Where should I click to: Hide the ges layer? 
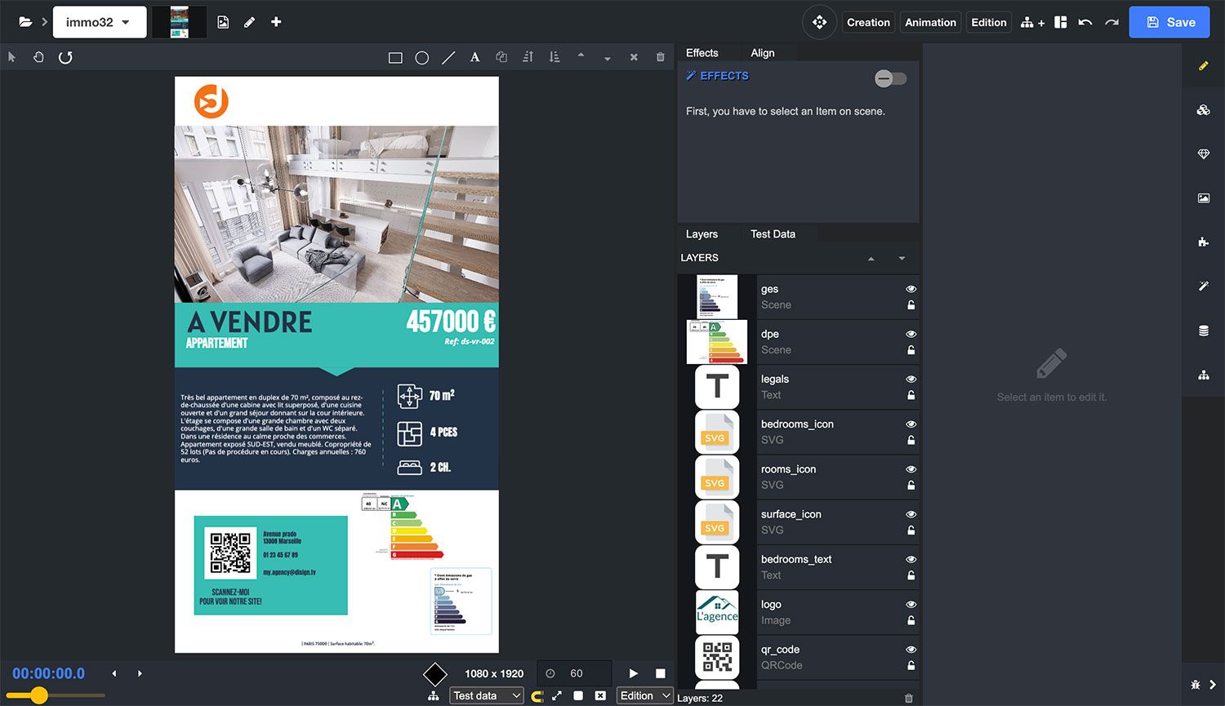[x=911, y=289]
